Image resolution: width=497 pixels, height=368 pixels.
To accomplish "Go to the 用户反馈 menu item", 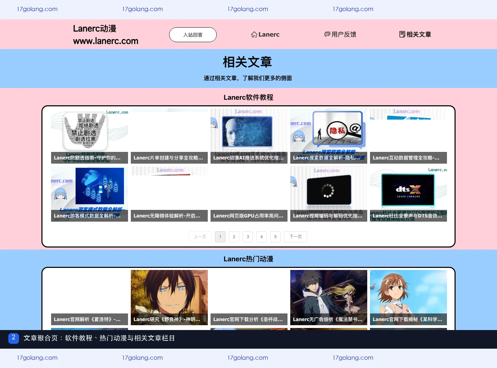I will tap(340, 34).
